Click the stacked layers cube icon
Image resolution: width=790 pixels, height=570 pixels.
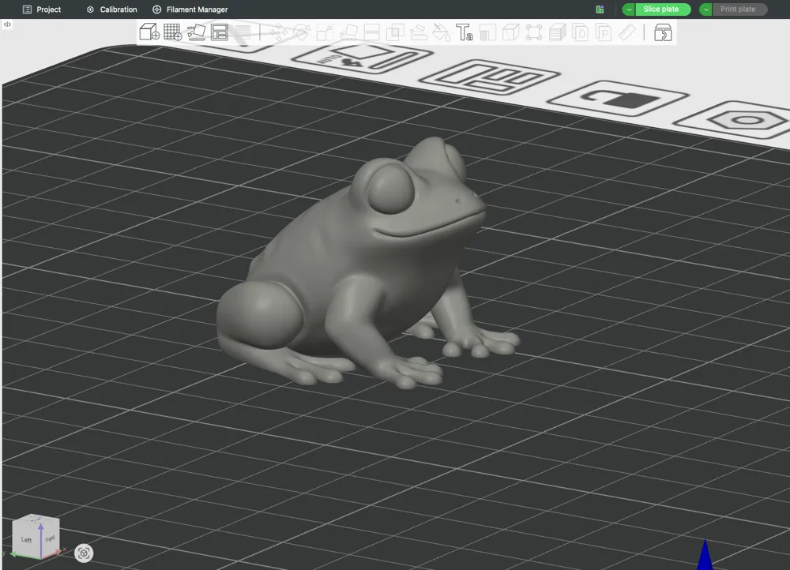coord(557,32)
